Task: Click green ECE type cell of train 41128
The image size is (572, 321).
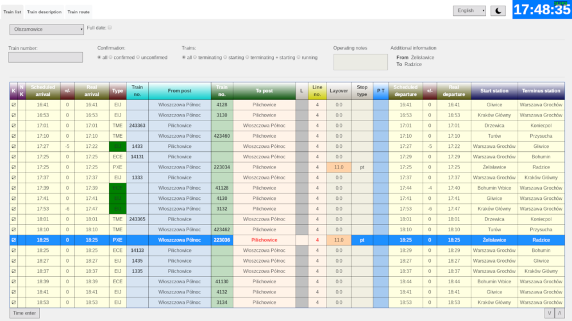Action: tap(117, 188)
